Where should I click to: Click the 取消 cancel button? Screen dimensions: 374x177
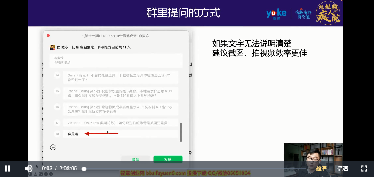(135, 159)
